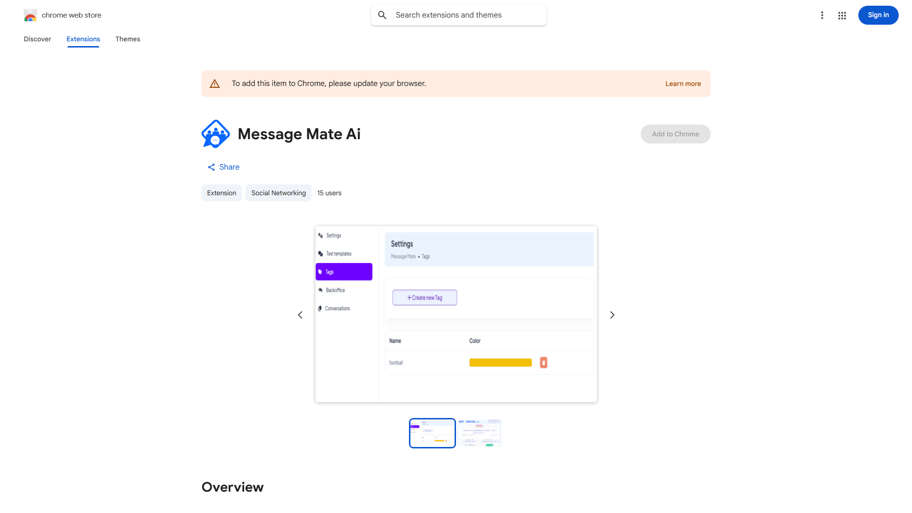912x513 pixels.
Task: Click the Message Mate Ai extension logo
Action: [216, 133]
